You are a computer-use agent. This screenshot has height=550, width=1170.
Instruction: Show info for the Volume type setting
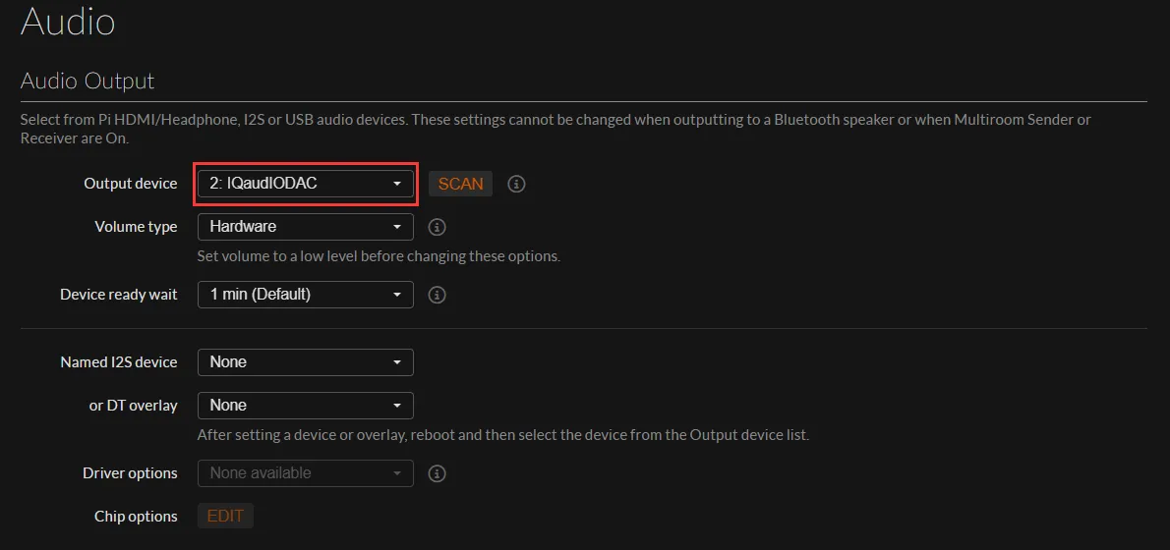point(438,227)
